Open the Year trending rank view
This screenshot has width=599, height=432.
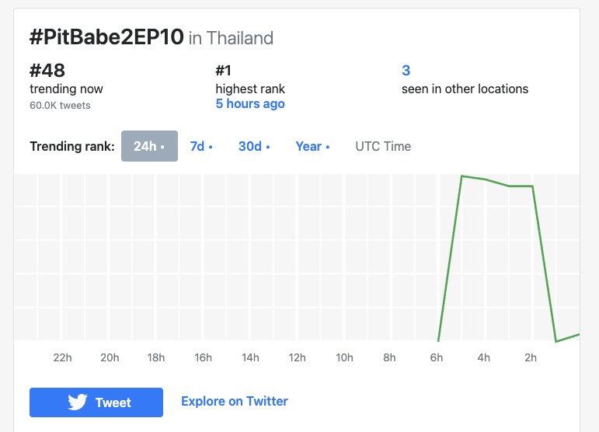[312, 146]
